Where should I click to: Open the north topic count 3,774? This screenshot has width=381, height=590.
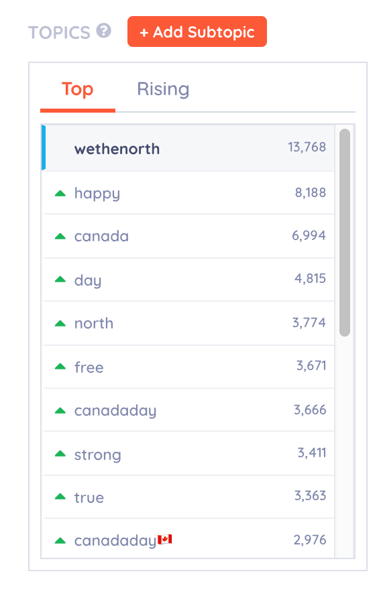[309, 323]
